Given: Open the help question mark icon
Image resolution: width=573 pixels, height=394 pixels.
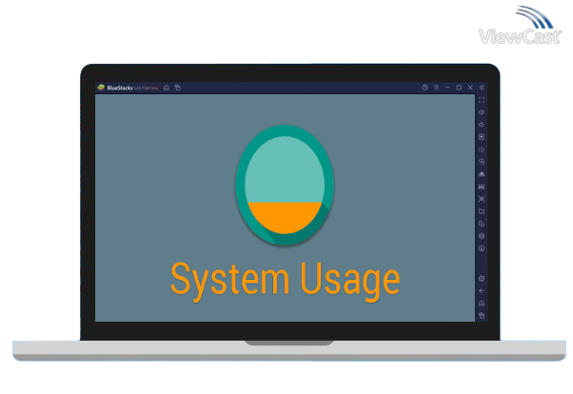Looking at the screenshot, I should click(x=425, y=88).
